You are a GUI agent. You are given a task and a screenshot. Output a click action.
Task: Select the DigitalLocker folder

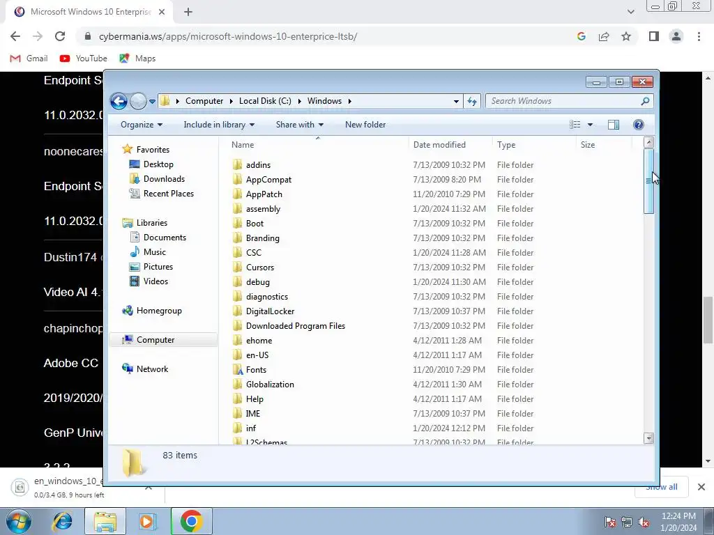(270, 311)
